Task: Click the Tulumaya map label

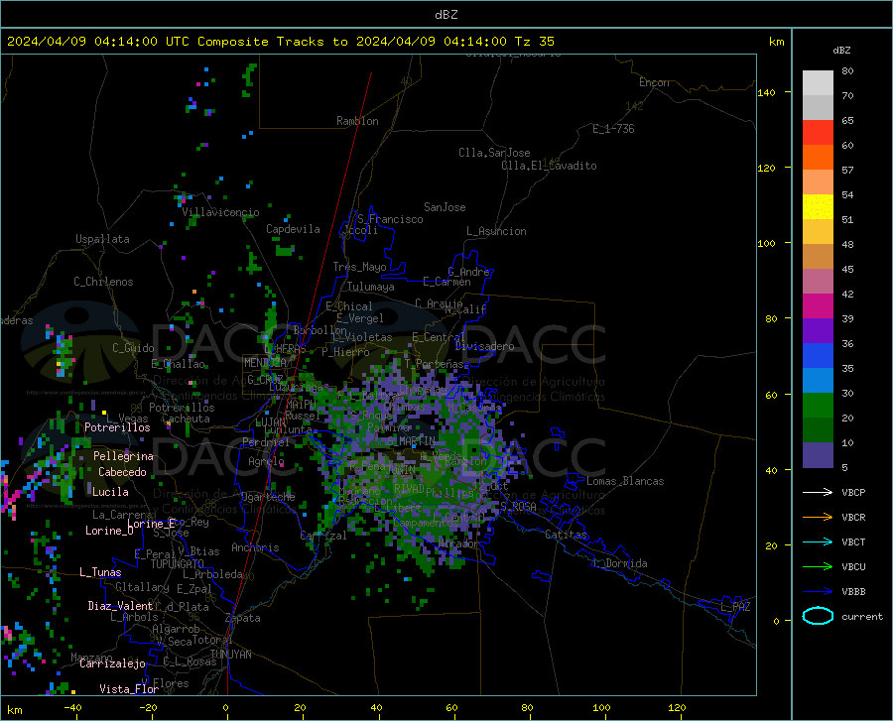Action: [x=371, y=287]
